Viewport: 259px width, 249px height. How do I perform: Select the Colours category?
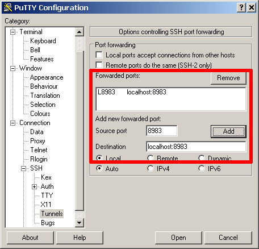(x=40, y=114)
